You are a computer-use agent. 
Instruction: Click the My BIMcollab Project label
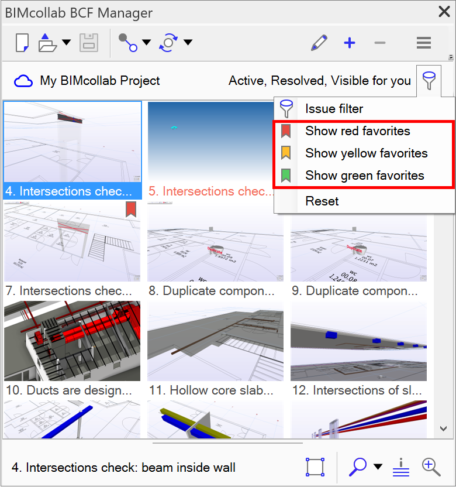point(99,81)
